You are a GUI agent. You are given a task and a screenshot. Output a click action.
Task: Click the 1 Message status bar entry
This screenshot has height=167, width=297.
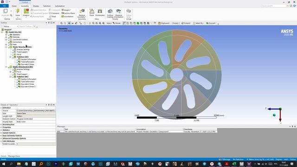[x=225, y=160]
